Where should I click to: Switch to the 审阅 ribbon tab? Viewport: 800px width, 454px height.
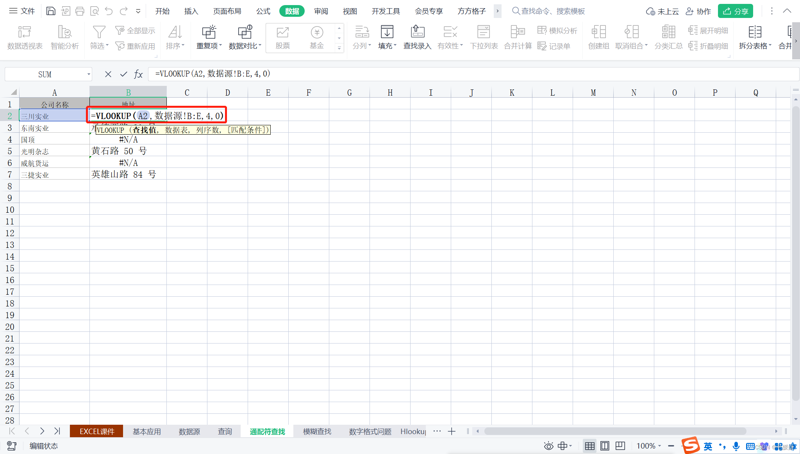click(321, 11)
